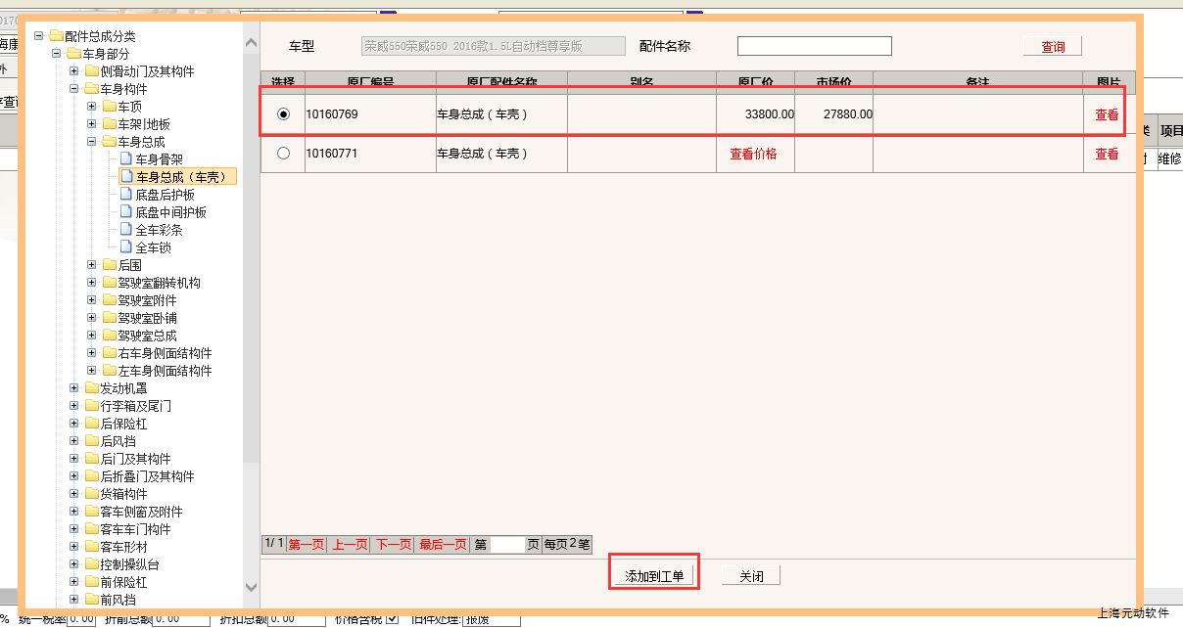Select the radio button for part 10160769
1183x628 pixels.
click(x=284, y=114)
